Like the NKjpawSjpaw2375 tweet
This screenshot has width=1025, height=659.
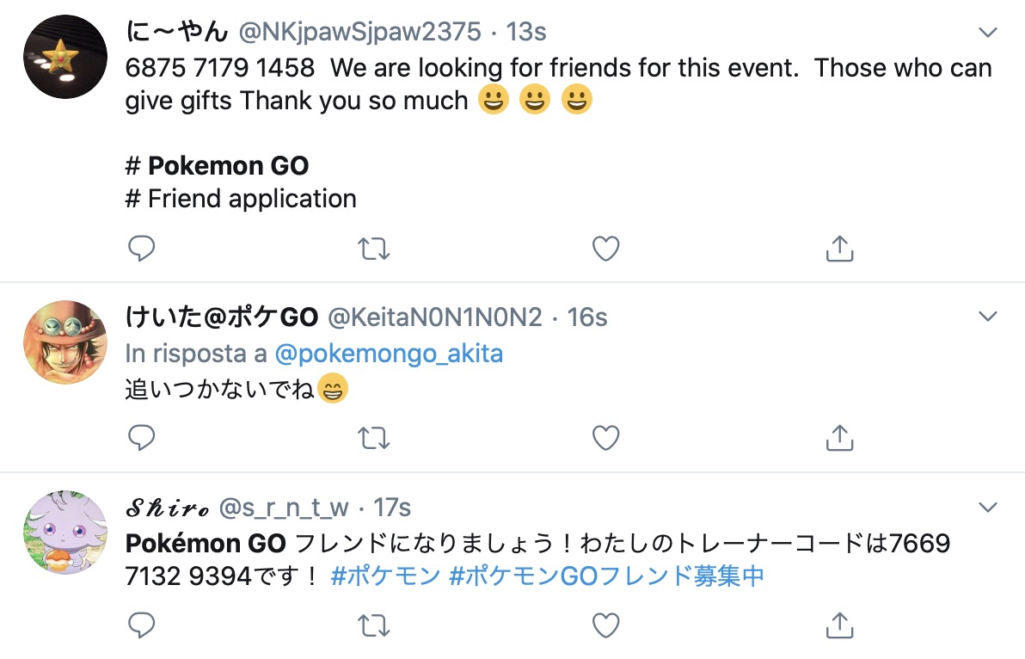coord(606,249)
